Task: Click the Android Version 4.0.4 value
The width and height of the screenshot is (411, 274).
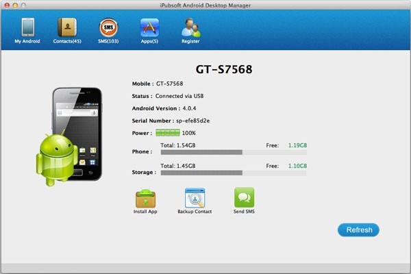Action: tap(189, 108)
